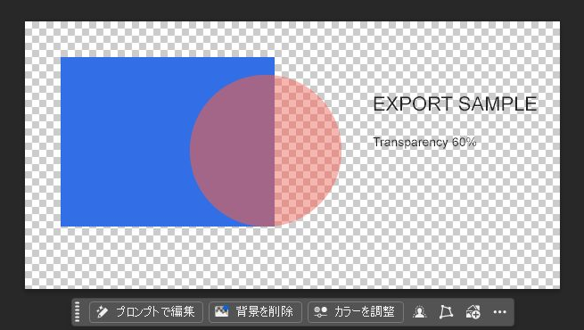Activate the transform quadrilateral icon

pyautogui.click(x=446, y=312)
